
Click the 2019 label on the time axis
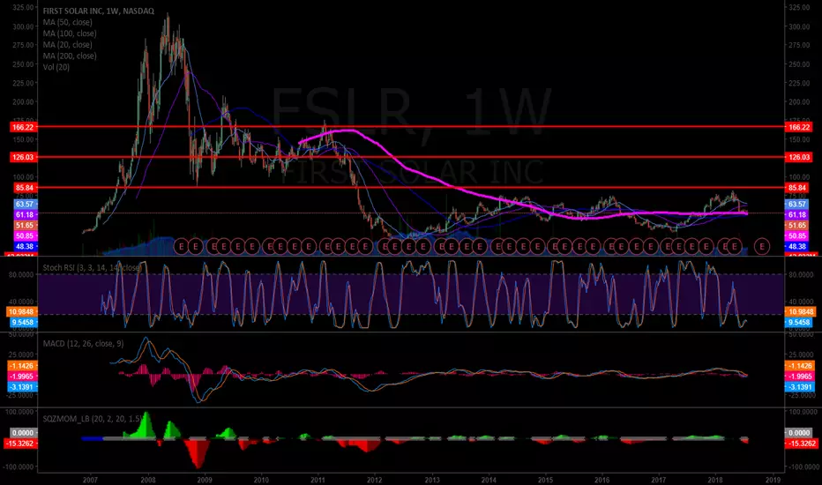pyautogui.click(x=773, y=479)
